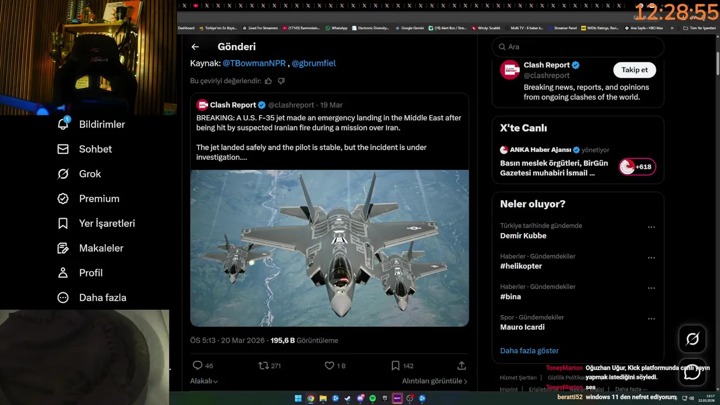Open more options for #bina trend
720x405 pixels.
pyautogui.click(x=651, y=288)
